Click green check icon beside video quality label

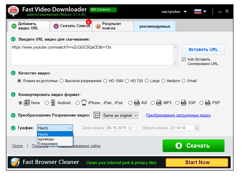13,73
